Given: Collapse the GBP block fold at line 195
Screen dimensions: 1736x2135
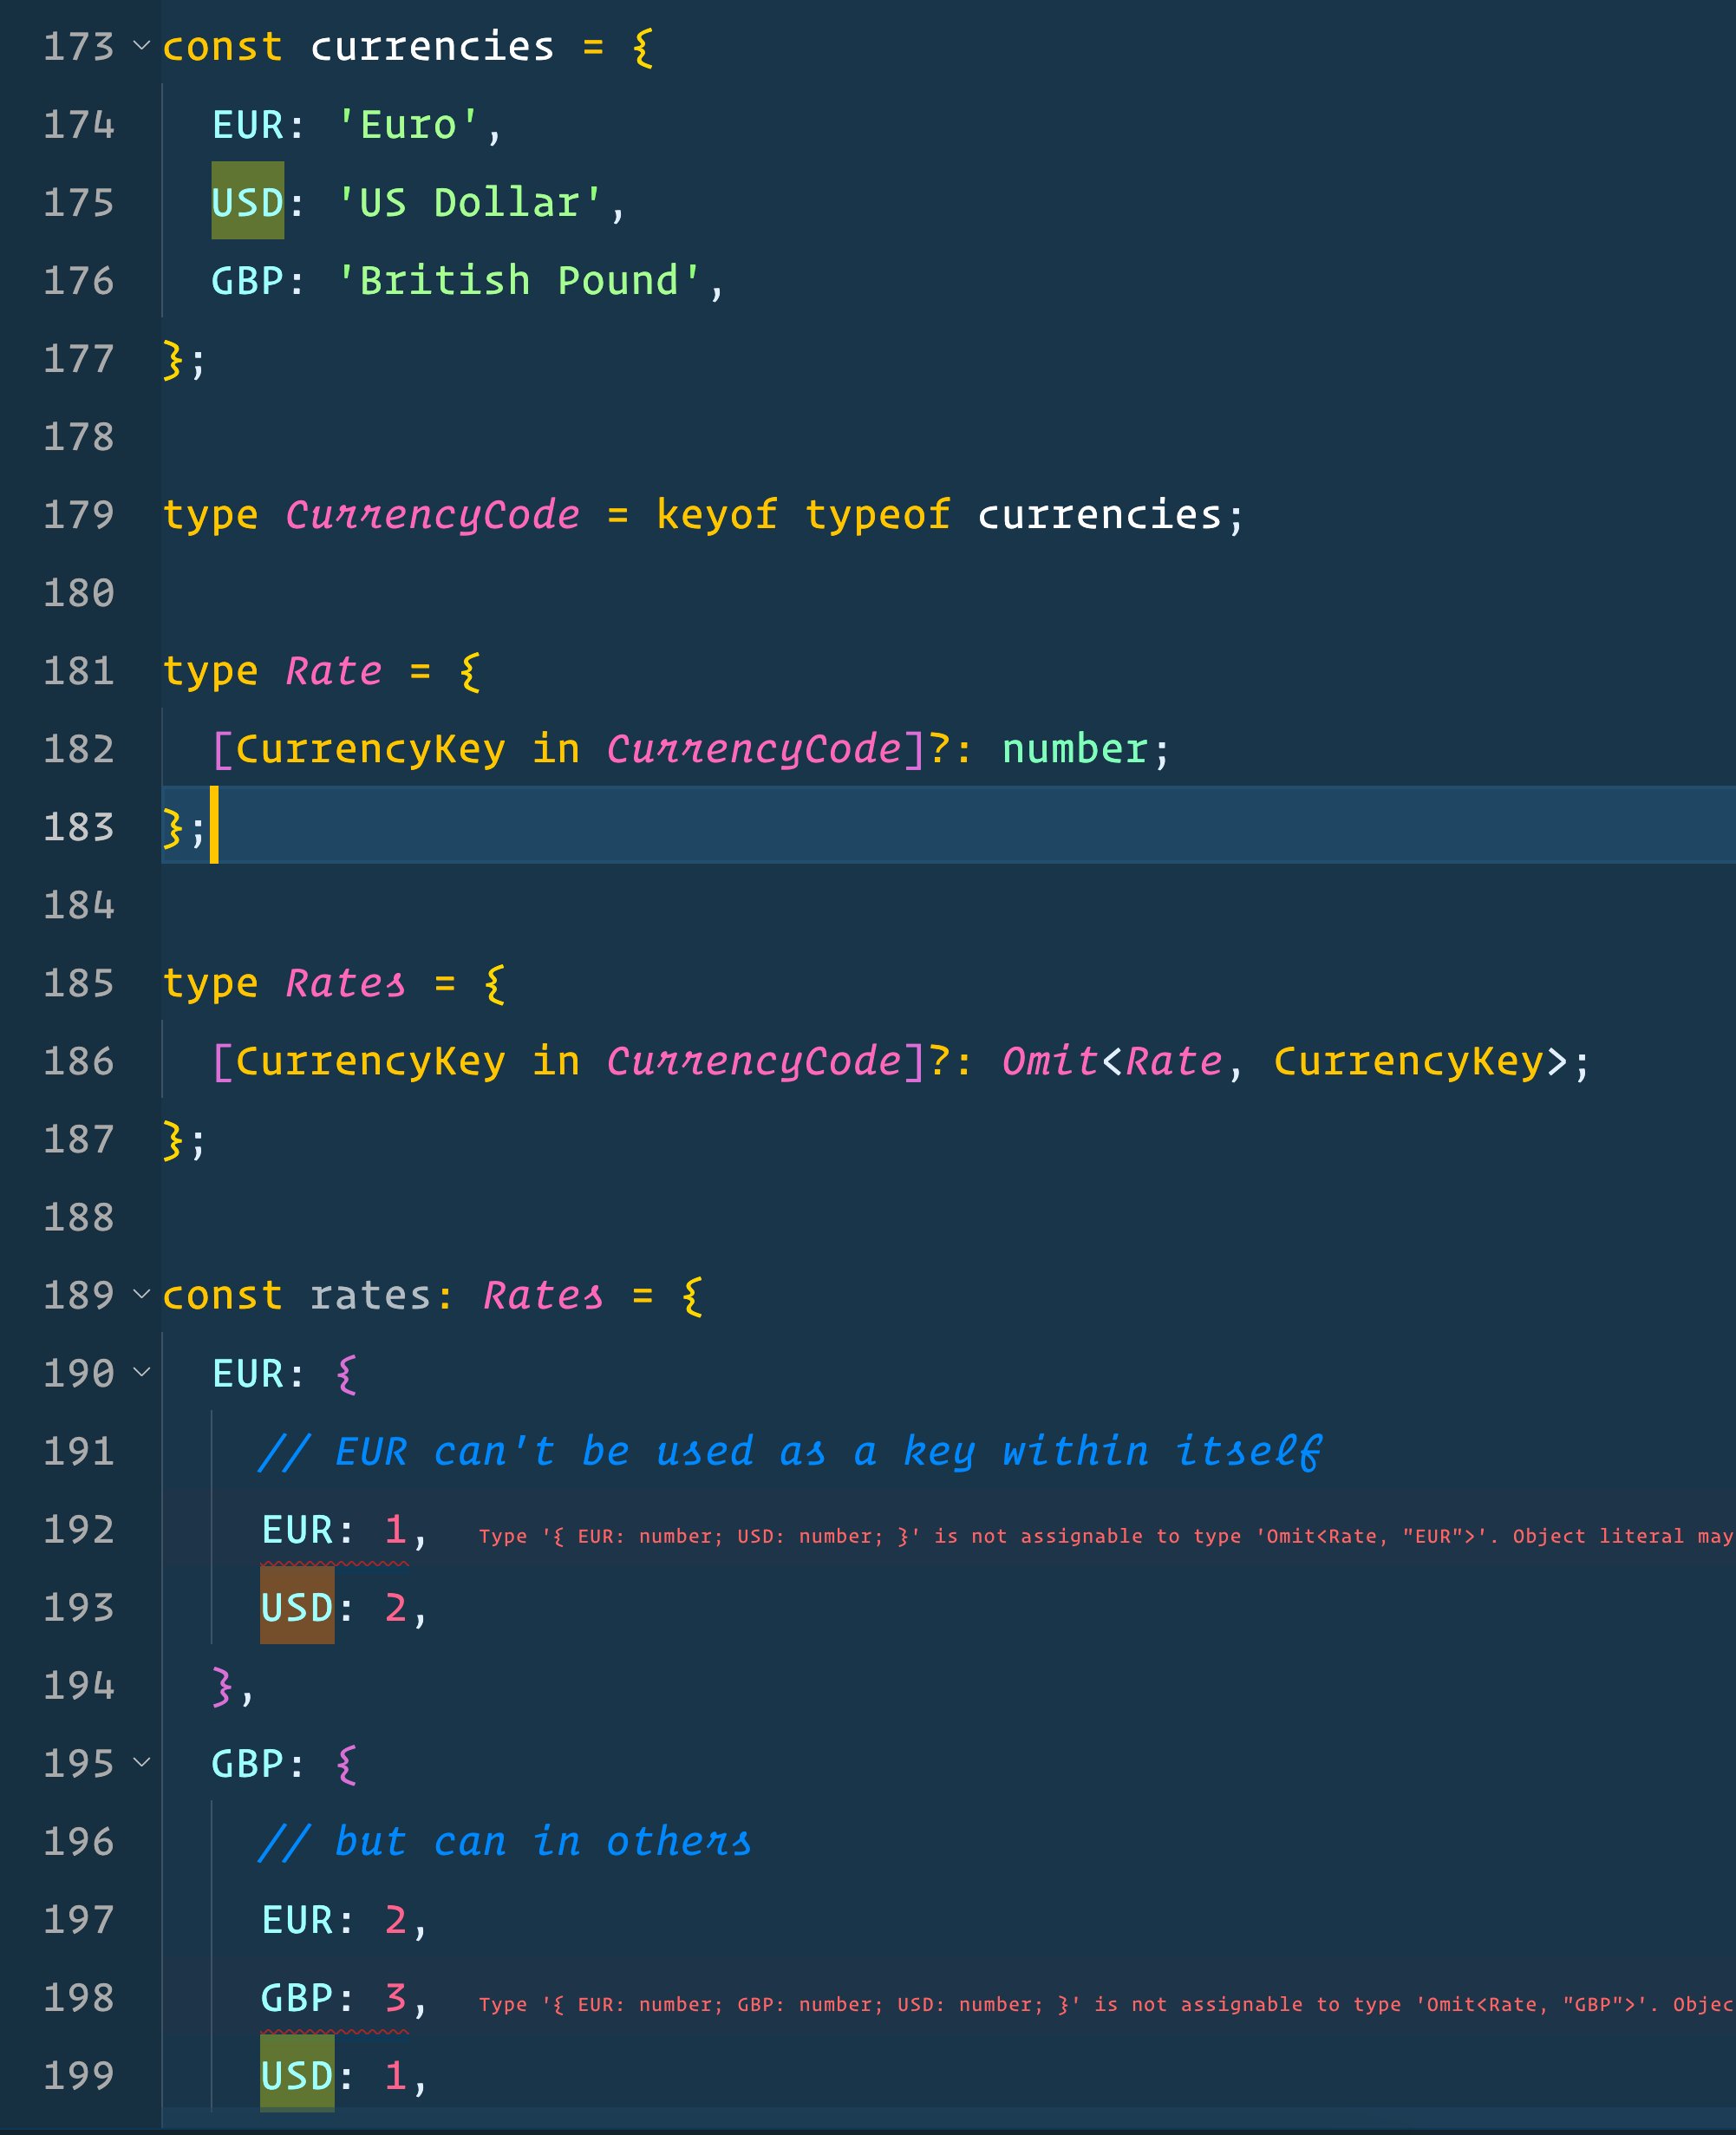Looking at the screenshot, I should point(142,1762).
